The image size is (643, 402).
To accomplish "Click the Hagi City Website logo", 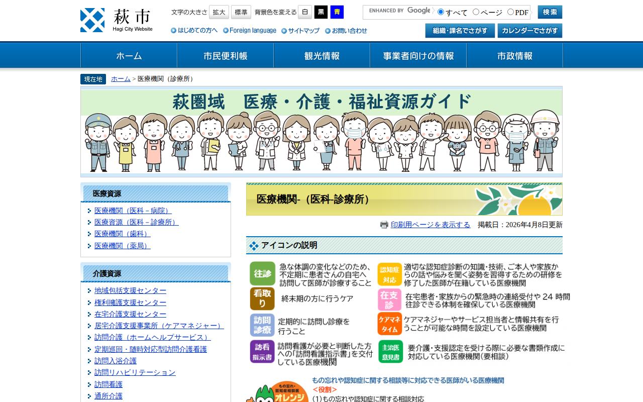I will click(117, 20).
